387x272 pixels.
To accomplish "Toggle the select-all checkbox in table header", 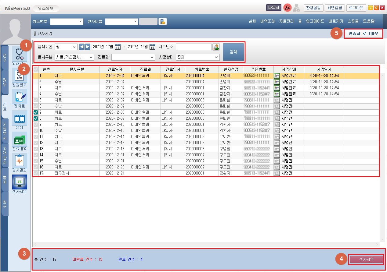I will [x=36, y=69].
